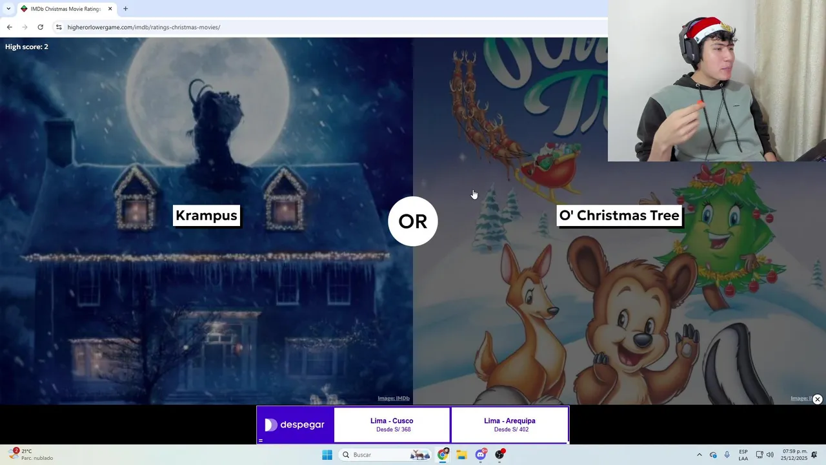This screenshot has width=826, height=465.
Task: Go forward in browser history
Action: pyautogui.click(x=25, y=27)
